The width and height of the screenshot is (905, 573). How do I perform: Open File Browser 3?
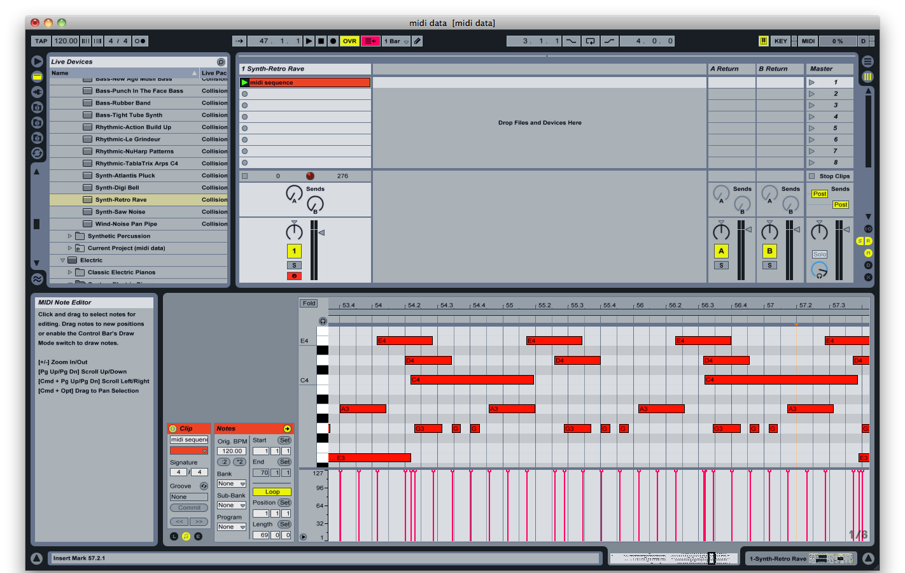pos(38,138)
